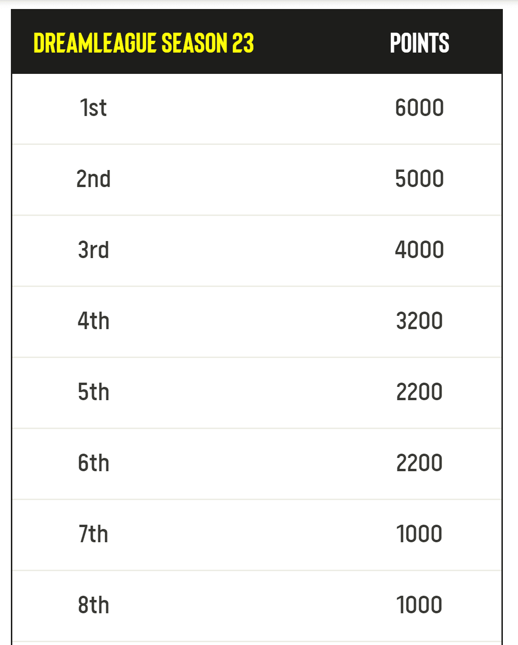Image resolution: width=518 pixels, height=645 pixels.
Task: Click the number 23 in the title
Action: [x=243, y=43]
